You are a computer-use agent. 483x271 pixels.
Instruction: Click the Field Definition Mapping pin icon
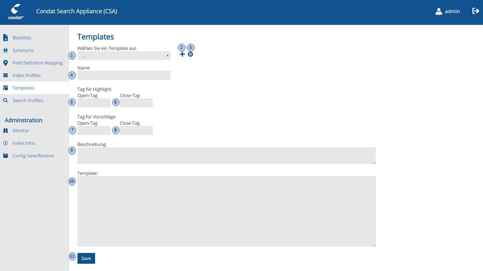6,63
